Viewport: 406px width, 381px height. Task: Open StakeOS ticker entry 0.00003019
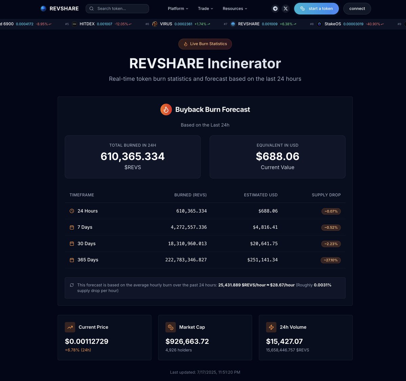coord(347,24)
